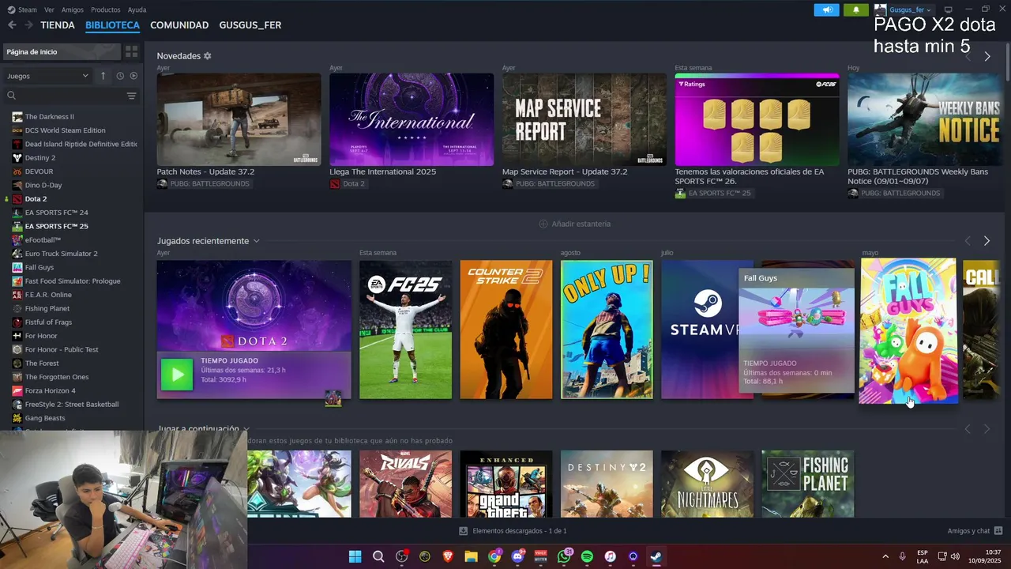Open Map Service Report news card
This screenshot has width=1011, height=569.
tap(584, 119)
